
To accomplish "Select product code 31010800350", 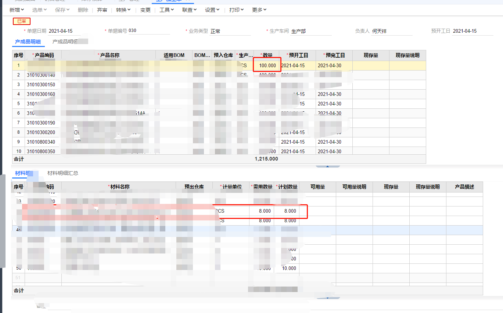I will point(41,151).
